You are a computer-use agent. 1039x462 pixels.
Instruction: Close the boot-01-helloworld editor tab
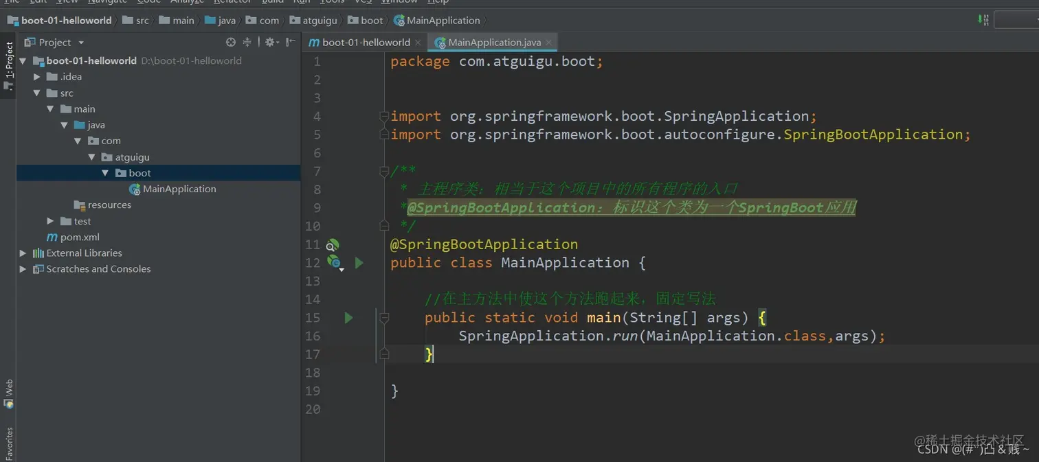click(x=418, y=43)
